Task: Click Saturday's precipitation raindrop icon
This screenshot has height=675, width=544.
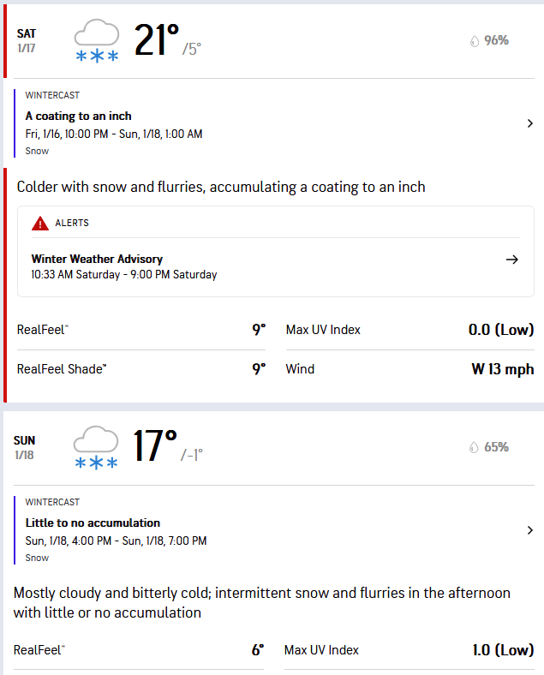Action: [x=475, y=40]
